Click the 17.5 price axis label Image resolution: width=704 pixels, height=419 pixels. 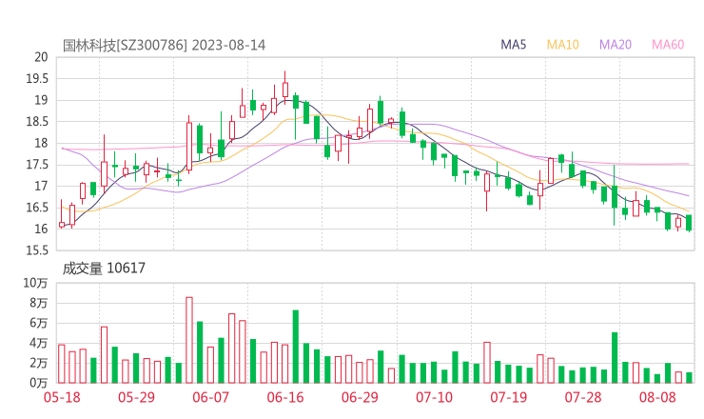(37, 165)
